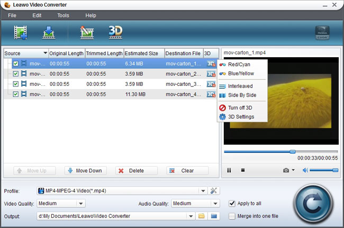This screenshot has height=228, width=344.
Task: Open output location with blue folder icon
Action: tap(214, 216)
